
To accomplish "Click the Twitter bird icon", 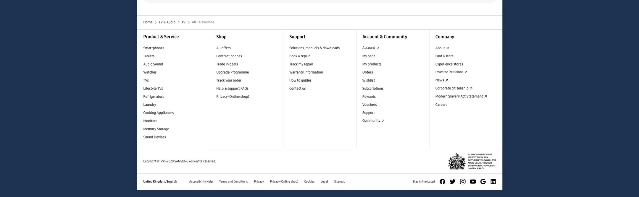I will (452, 182).
